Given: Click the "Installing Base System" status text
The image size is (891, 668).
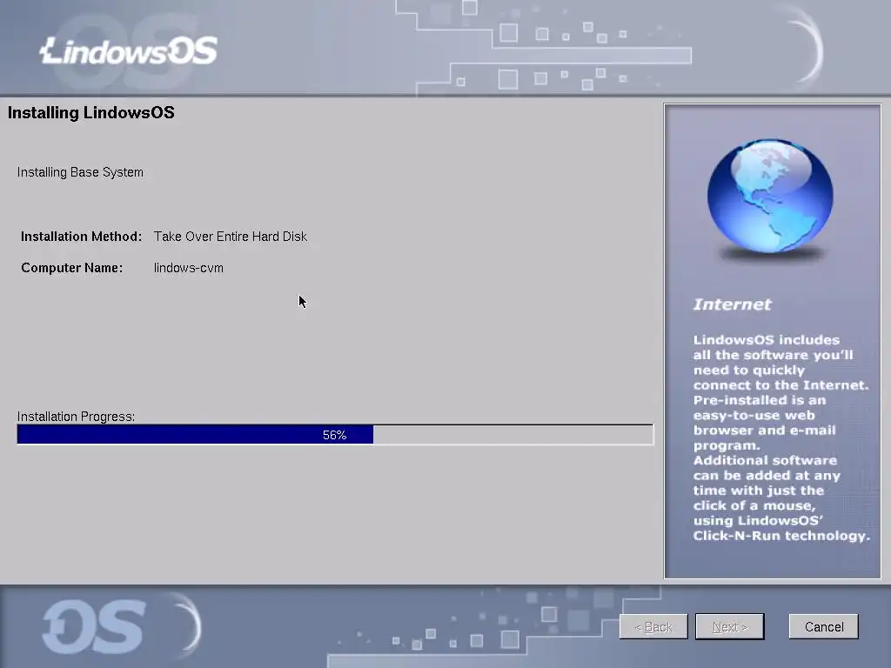Looking at the screenshot, I should point(80,172).
